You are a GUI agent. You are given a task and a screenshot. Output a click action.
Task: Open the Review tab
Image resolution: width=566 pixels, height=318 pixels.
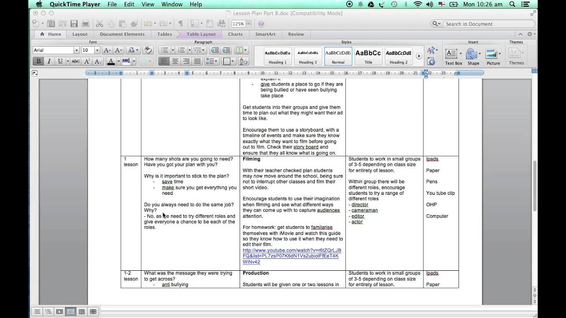296,34
